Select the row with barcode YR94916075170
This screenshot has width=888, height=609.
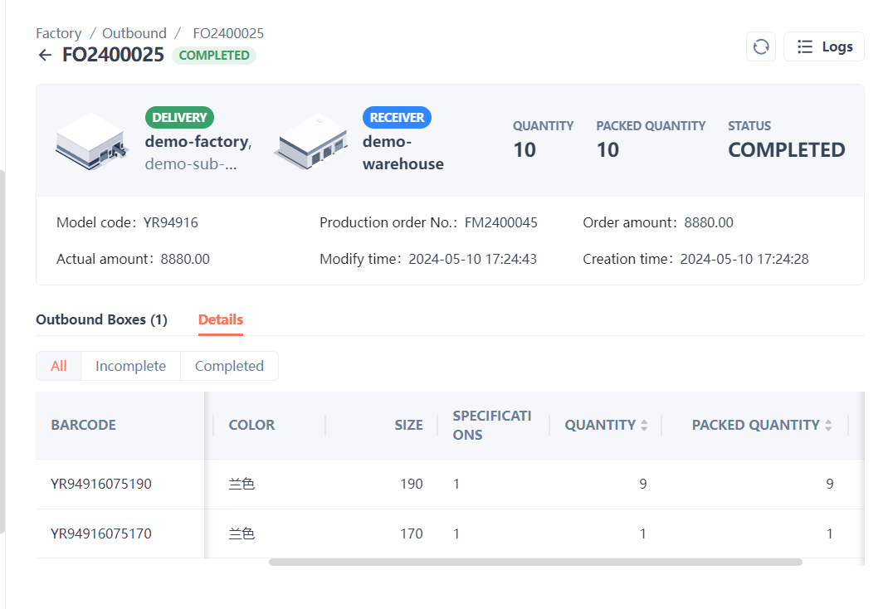[x=101, y=533]
